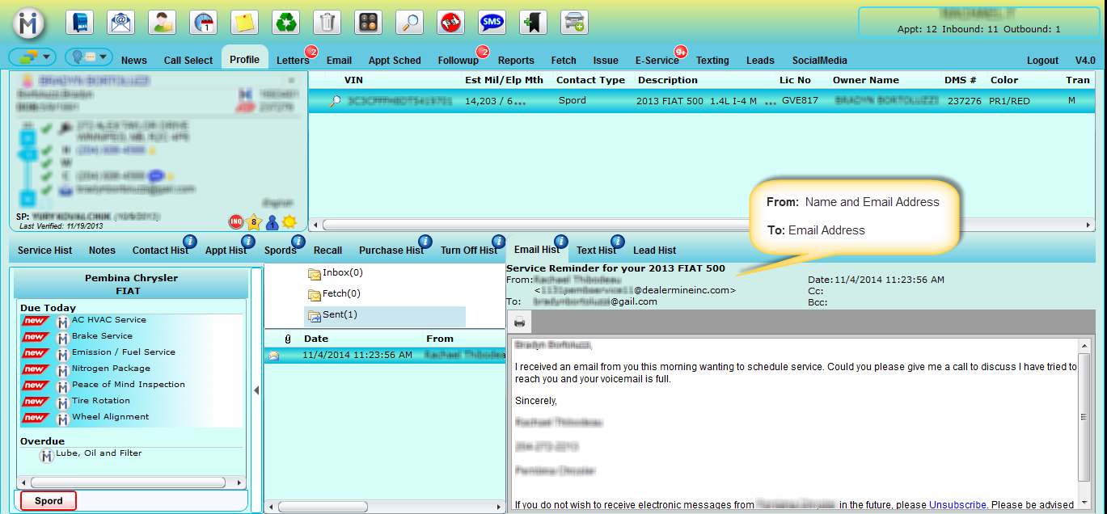Open the chat windows dropdown
Image resolution: width=1107 pixels, height=514 pixels.
point(32,57)
